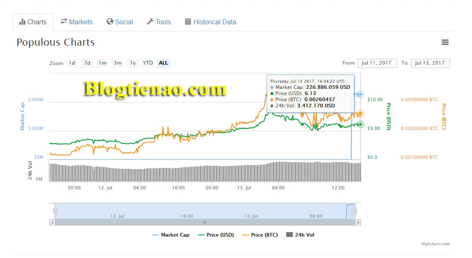Click the 0.00100000 BTC axis label
Screen dimensions: 472x258
click(x=419, y=157)
